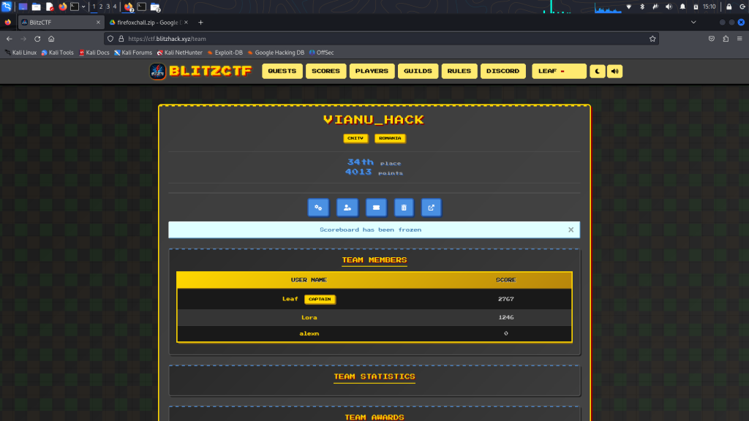
Task: Dismiss the 'Scoreboard has been frozen' alert
Action: pyautogui.click(x=571, y=230)
